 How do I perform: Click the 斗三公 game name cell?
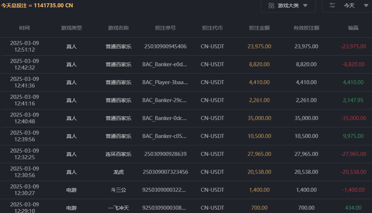tap(118, 190)
